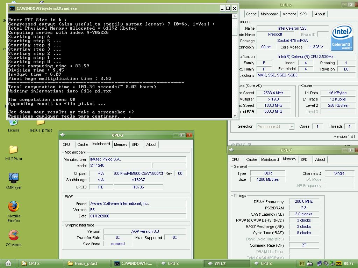Click the Core Voltage 1.328 V value
The image size is (358, 268).
316,47
